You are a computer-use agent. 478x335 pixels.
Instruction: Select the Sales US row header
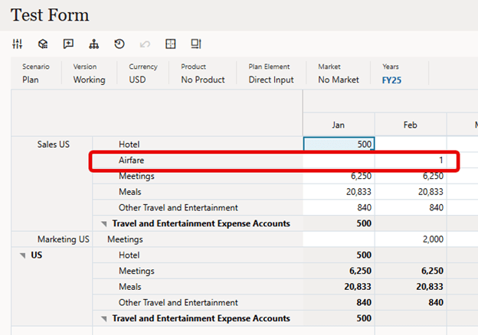click(x=54, y=144)
